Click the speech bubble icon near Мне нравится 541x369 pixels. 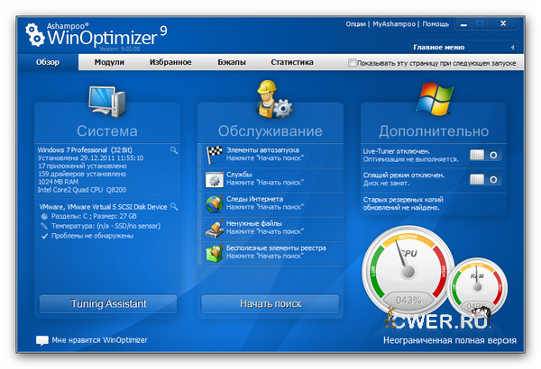point(41,340)
